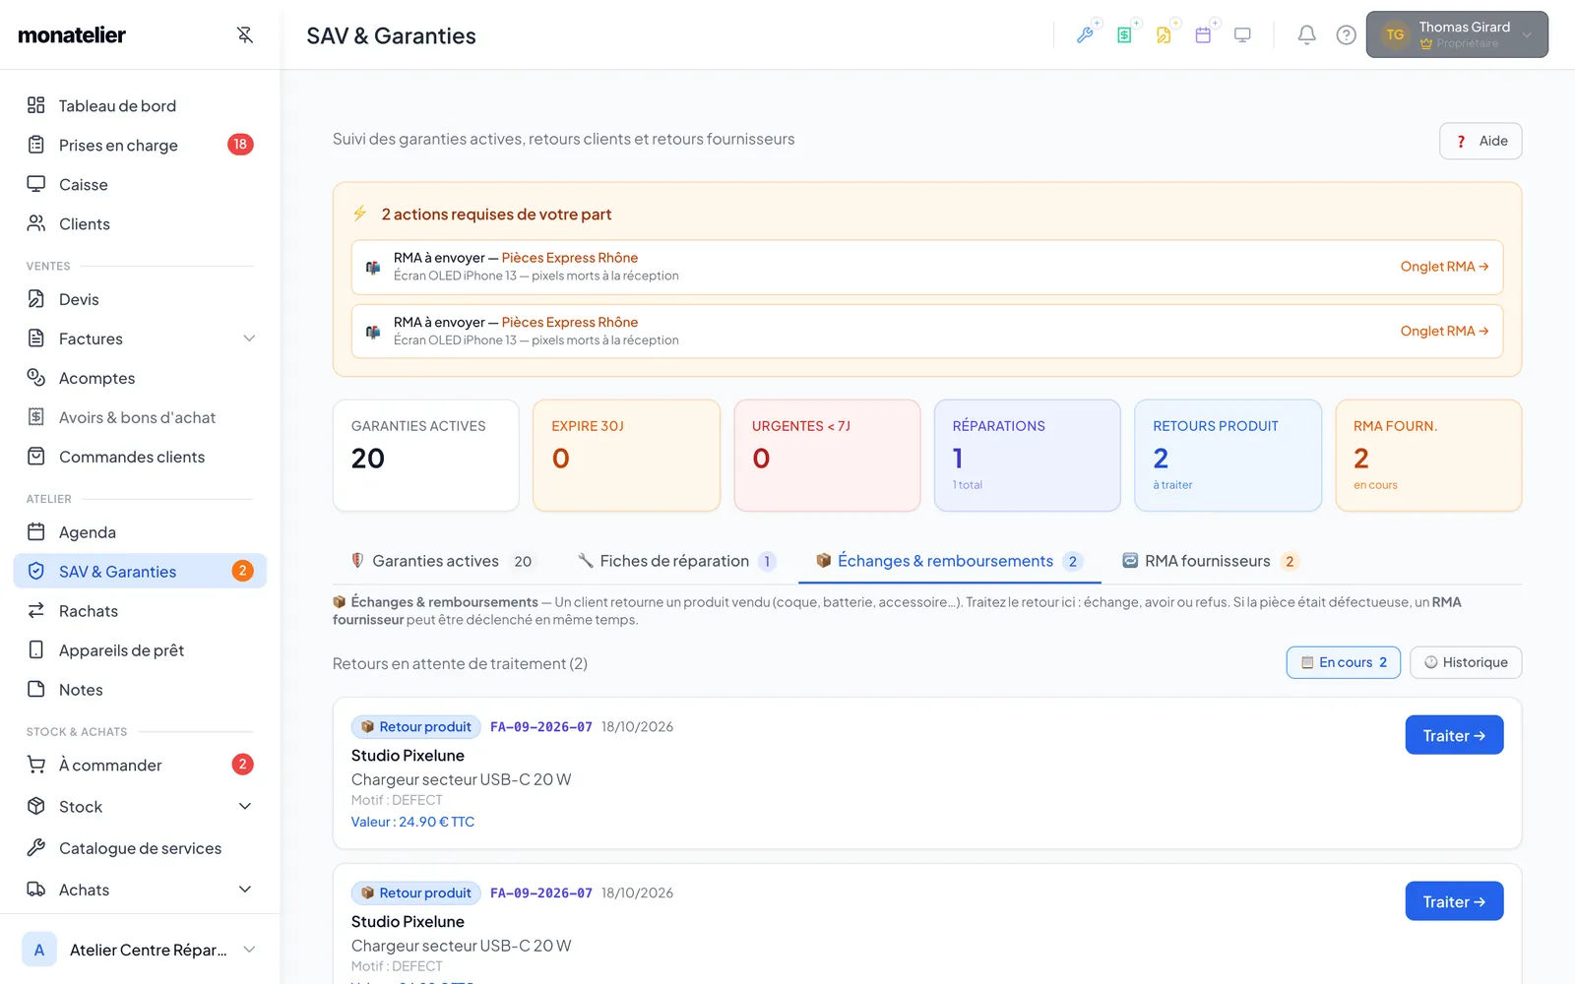Image resolution: width=1575 pixels, height=984 pixels.
Task: Open Devis page
Action: coord(140,299)
